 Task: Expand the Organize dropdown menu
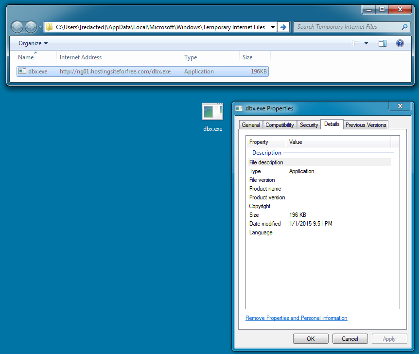click(x=33, y=43)
